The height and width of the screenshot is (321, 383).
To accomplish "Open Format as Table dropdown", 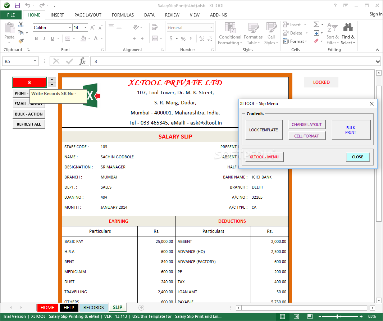I will click(253, 34).
